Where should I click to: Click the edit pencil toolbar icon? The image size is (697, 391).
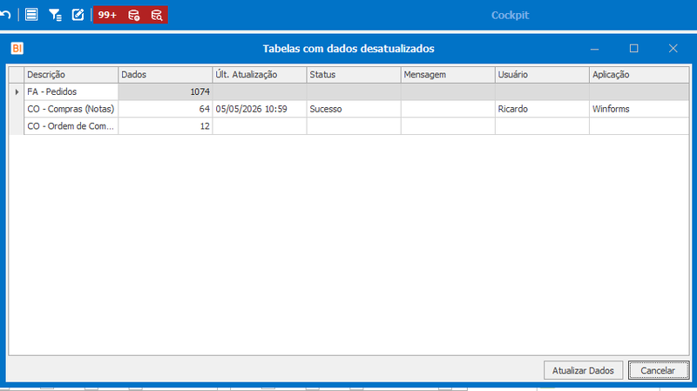pos(78,15)
